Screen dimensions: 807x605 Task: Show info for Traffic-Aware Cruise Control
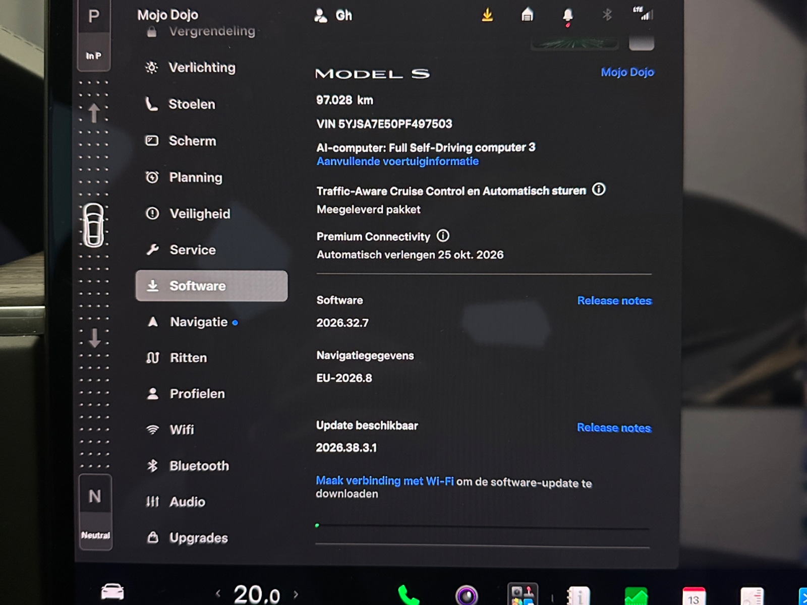599,190
